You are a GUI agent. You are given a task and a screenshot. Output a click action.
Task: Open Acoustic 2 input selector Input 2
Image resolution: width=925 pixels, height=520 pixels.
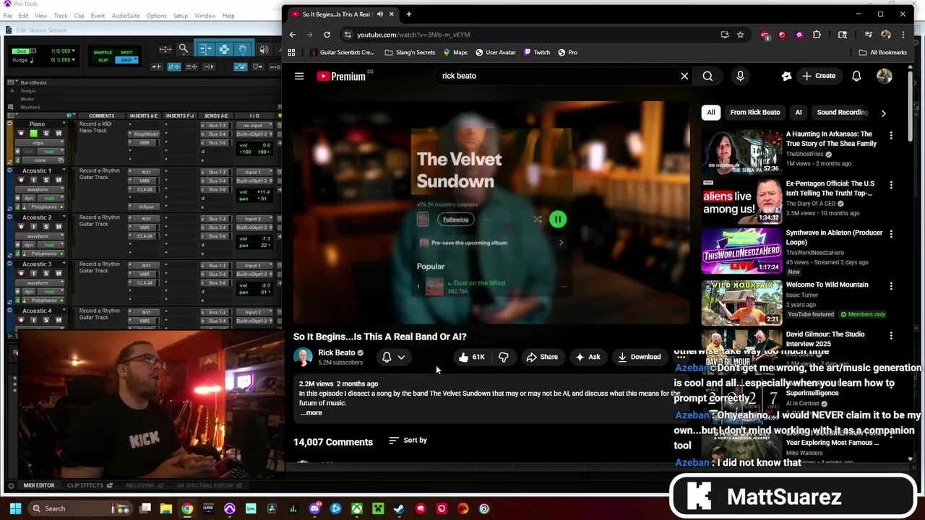[x=255, y=219]
